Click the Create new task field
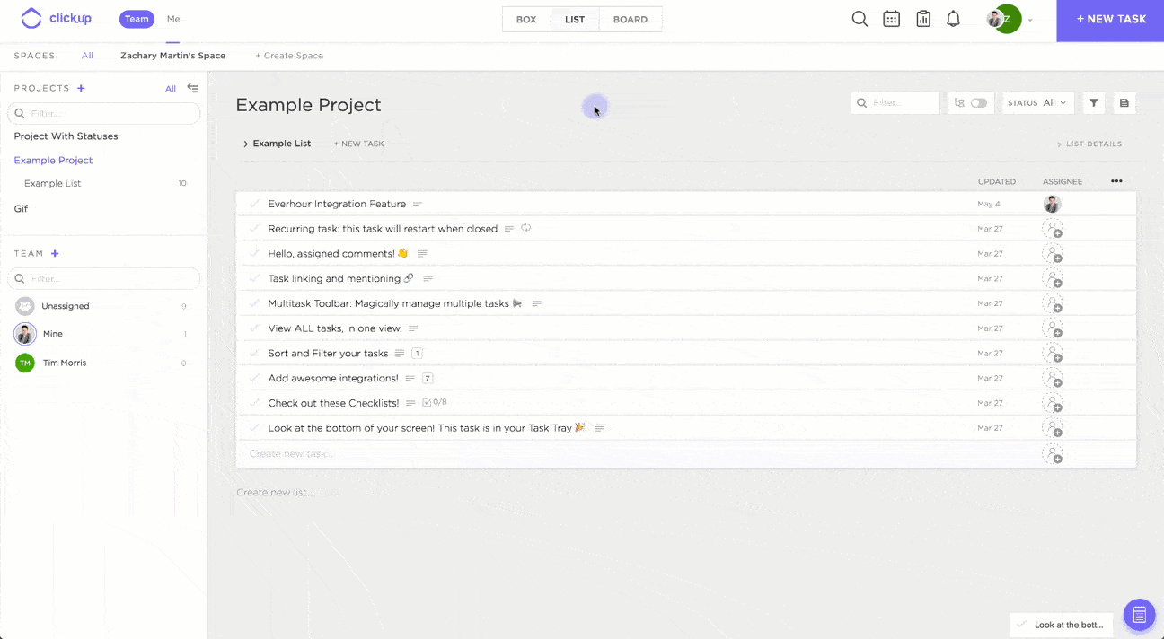1164x639 pixels. coord(291,454)
